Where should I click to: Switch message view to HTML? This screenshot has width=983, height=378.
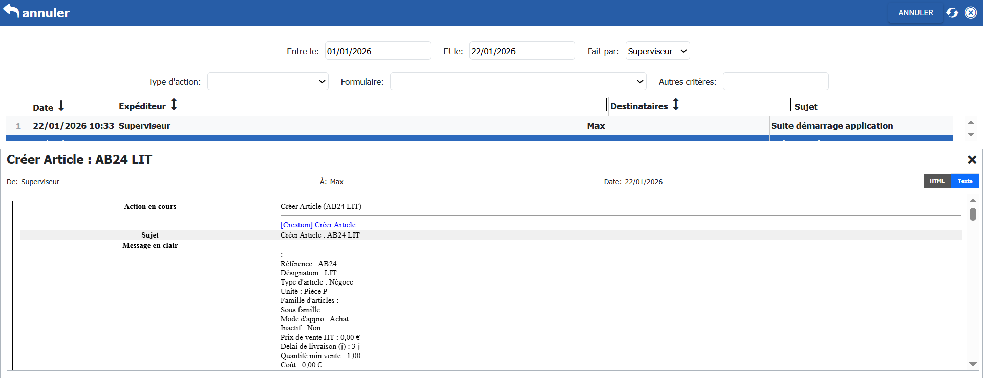[937, 181]
